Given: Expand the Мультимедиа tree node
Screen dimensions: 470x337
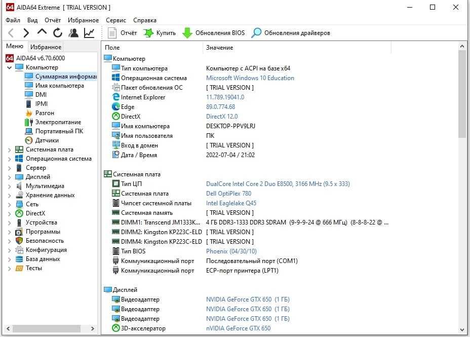Looking at the screenshot, I should (9, 186).
